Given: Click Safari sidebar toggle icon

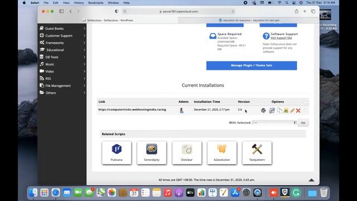Looking at the screenshot, I should tap(61, 11).
